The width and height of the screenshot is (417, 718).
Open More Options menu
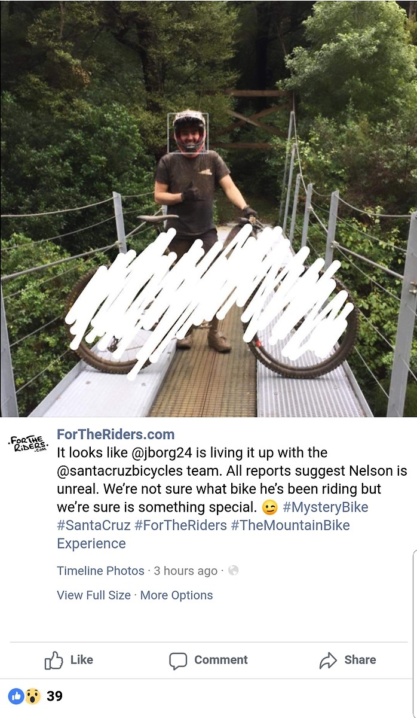pyautogui.click(x=176, y=595)
